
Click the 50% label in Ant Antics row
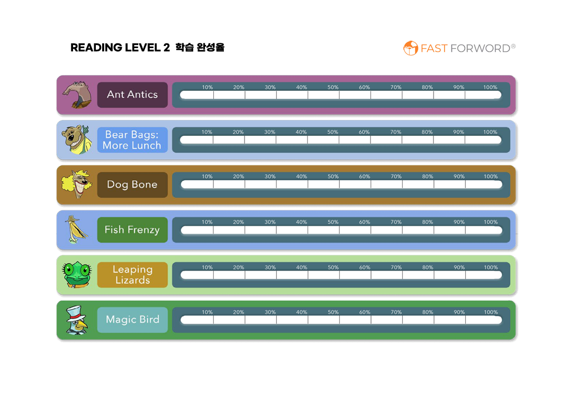click(333, 87)
